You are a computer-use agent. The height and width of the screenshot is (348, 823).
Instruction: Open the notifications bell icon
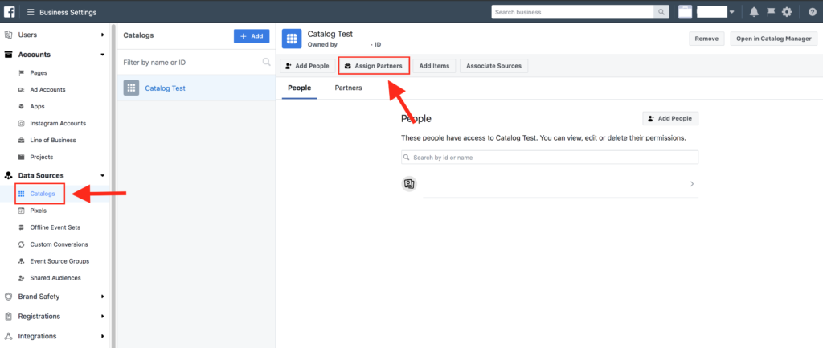754,12
